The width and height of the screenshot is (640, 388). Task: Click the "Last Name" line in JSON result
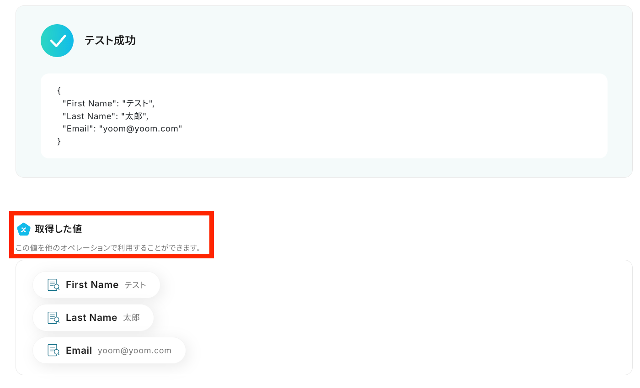point(105,116)
